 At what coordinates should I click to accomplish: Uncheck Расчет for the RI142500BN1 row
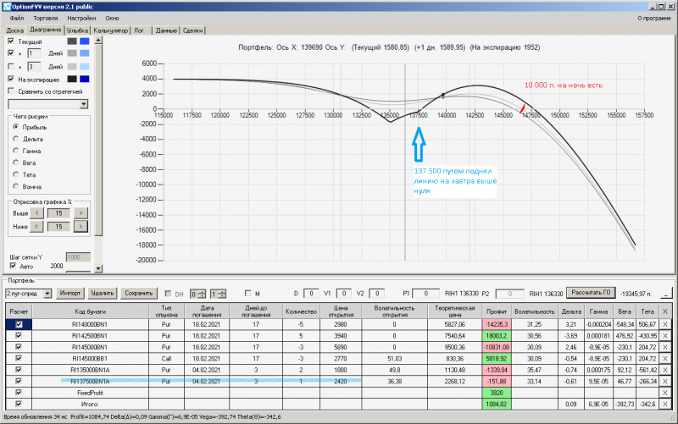tap(19, 335)
